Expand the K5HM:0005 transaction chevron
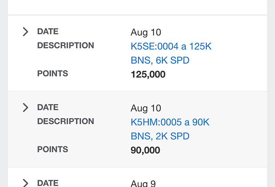This screenshot has height=187, width=275. pos(26,107)
